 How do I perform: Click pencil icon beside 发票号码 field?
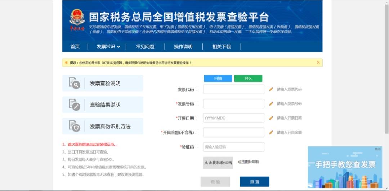click(x=271, y=103)
